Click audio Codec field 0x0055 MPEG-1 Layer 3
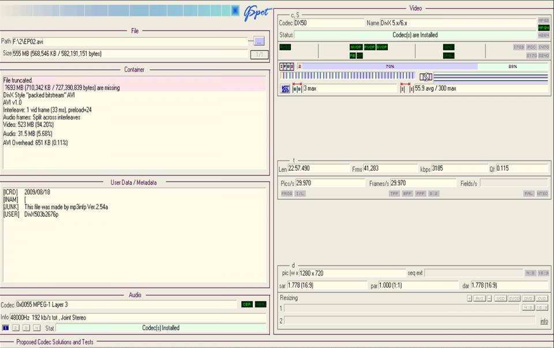This screenshot has height=348, width=554. pos(126,305)
